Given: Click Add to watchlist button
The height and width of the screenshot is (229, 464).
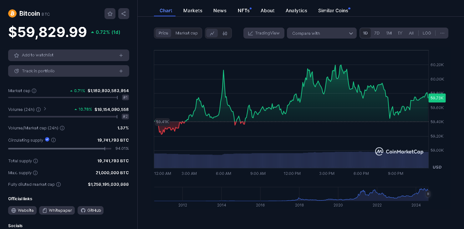Looking at the screenshot, I should click(69, 55).
